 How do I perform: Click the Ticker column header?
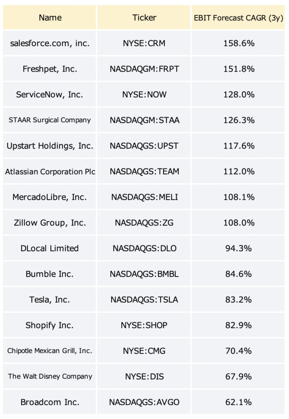coord(144,17)
